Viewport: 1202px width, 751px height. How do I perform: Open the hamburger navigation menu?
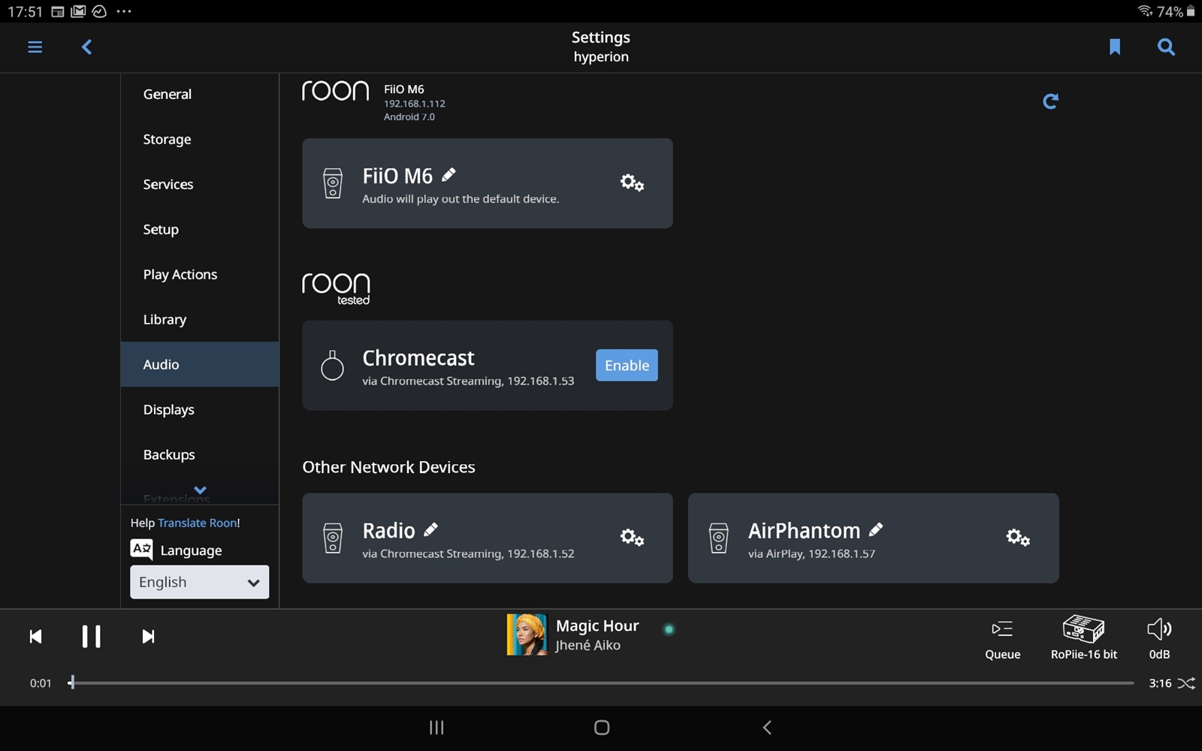point(35,47)
